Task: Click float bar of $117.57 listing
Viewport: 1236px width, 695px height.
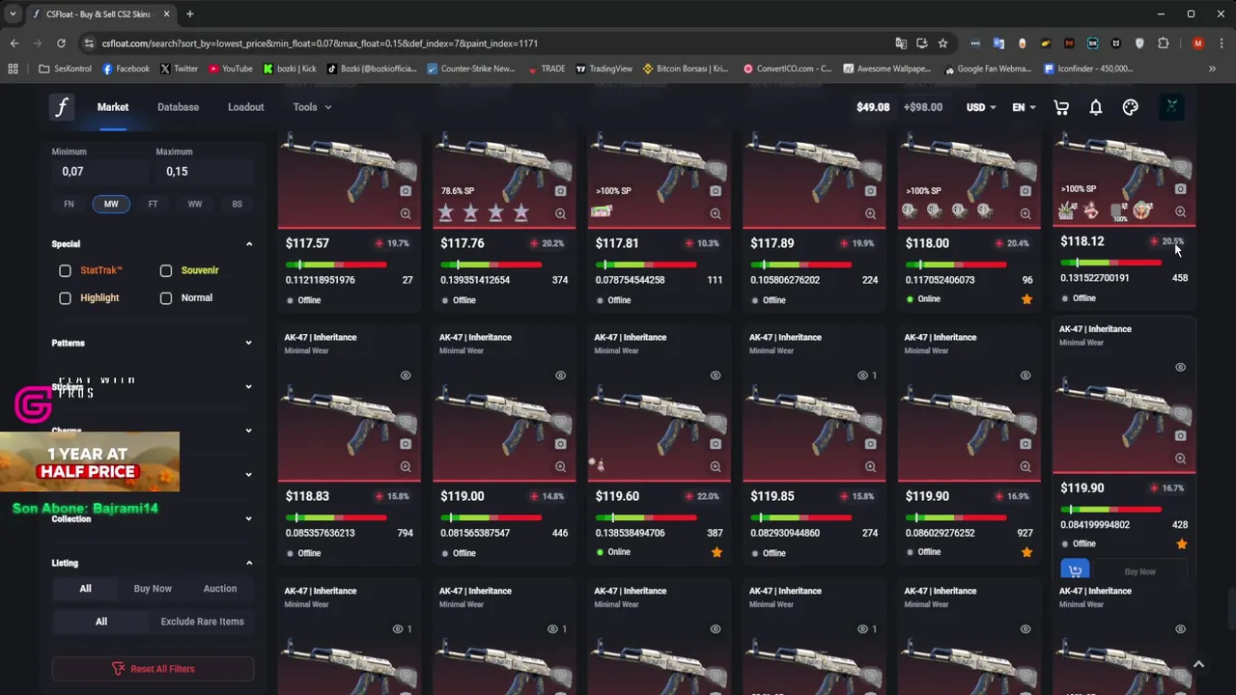Action: pyautogui.click(x=336, y=264)
